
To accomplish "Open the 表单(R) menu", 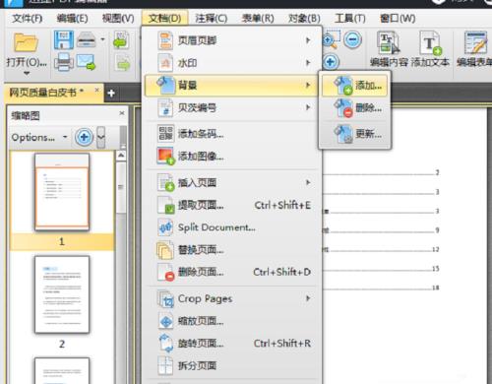I will click(258, 18).
